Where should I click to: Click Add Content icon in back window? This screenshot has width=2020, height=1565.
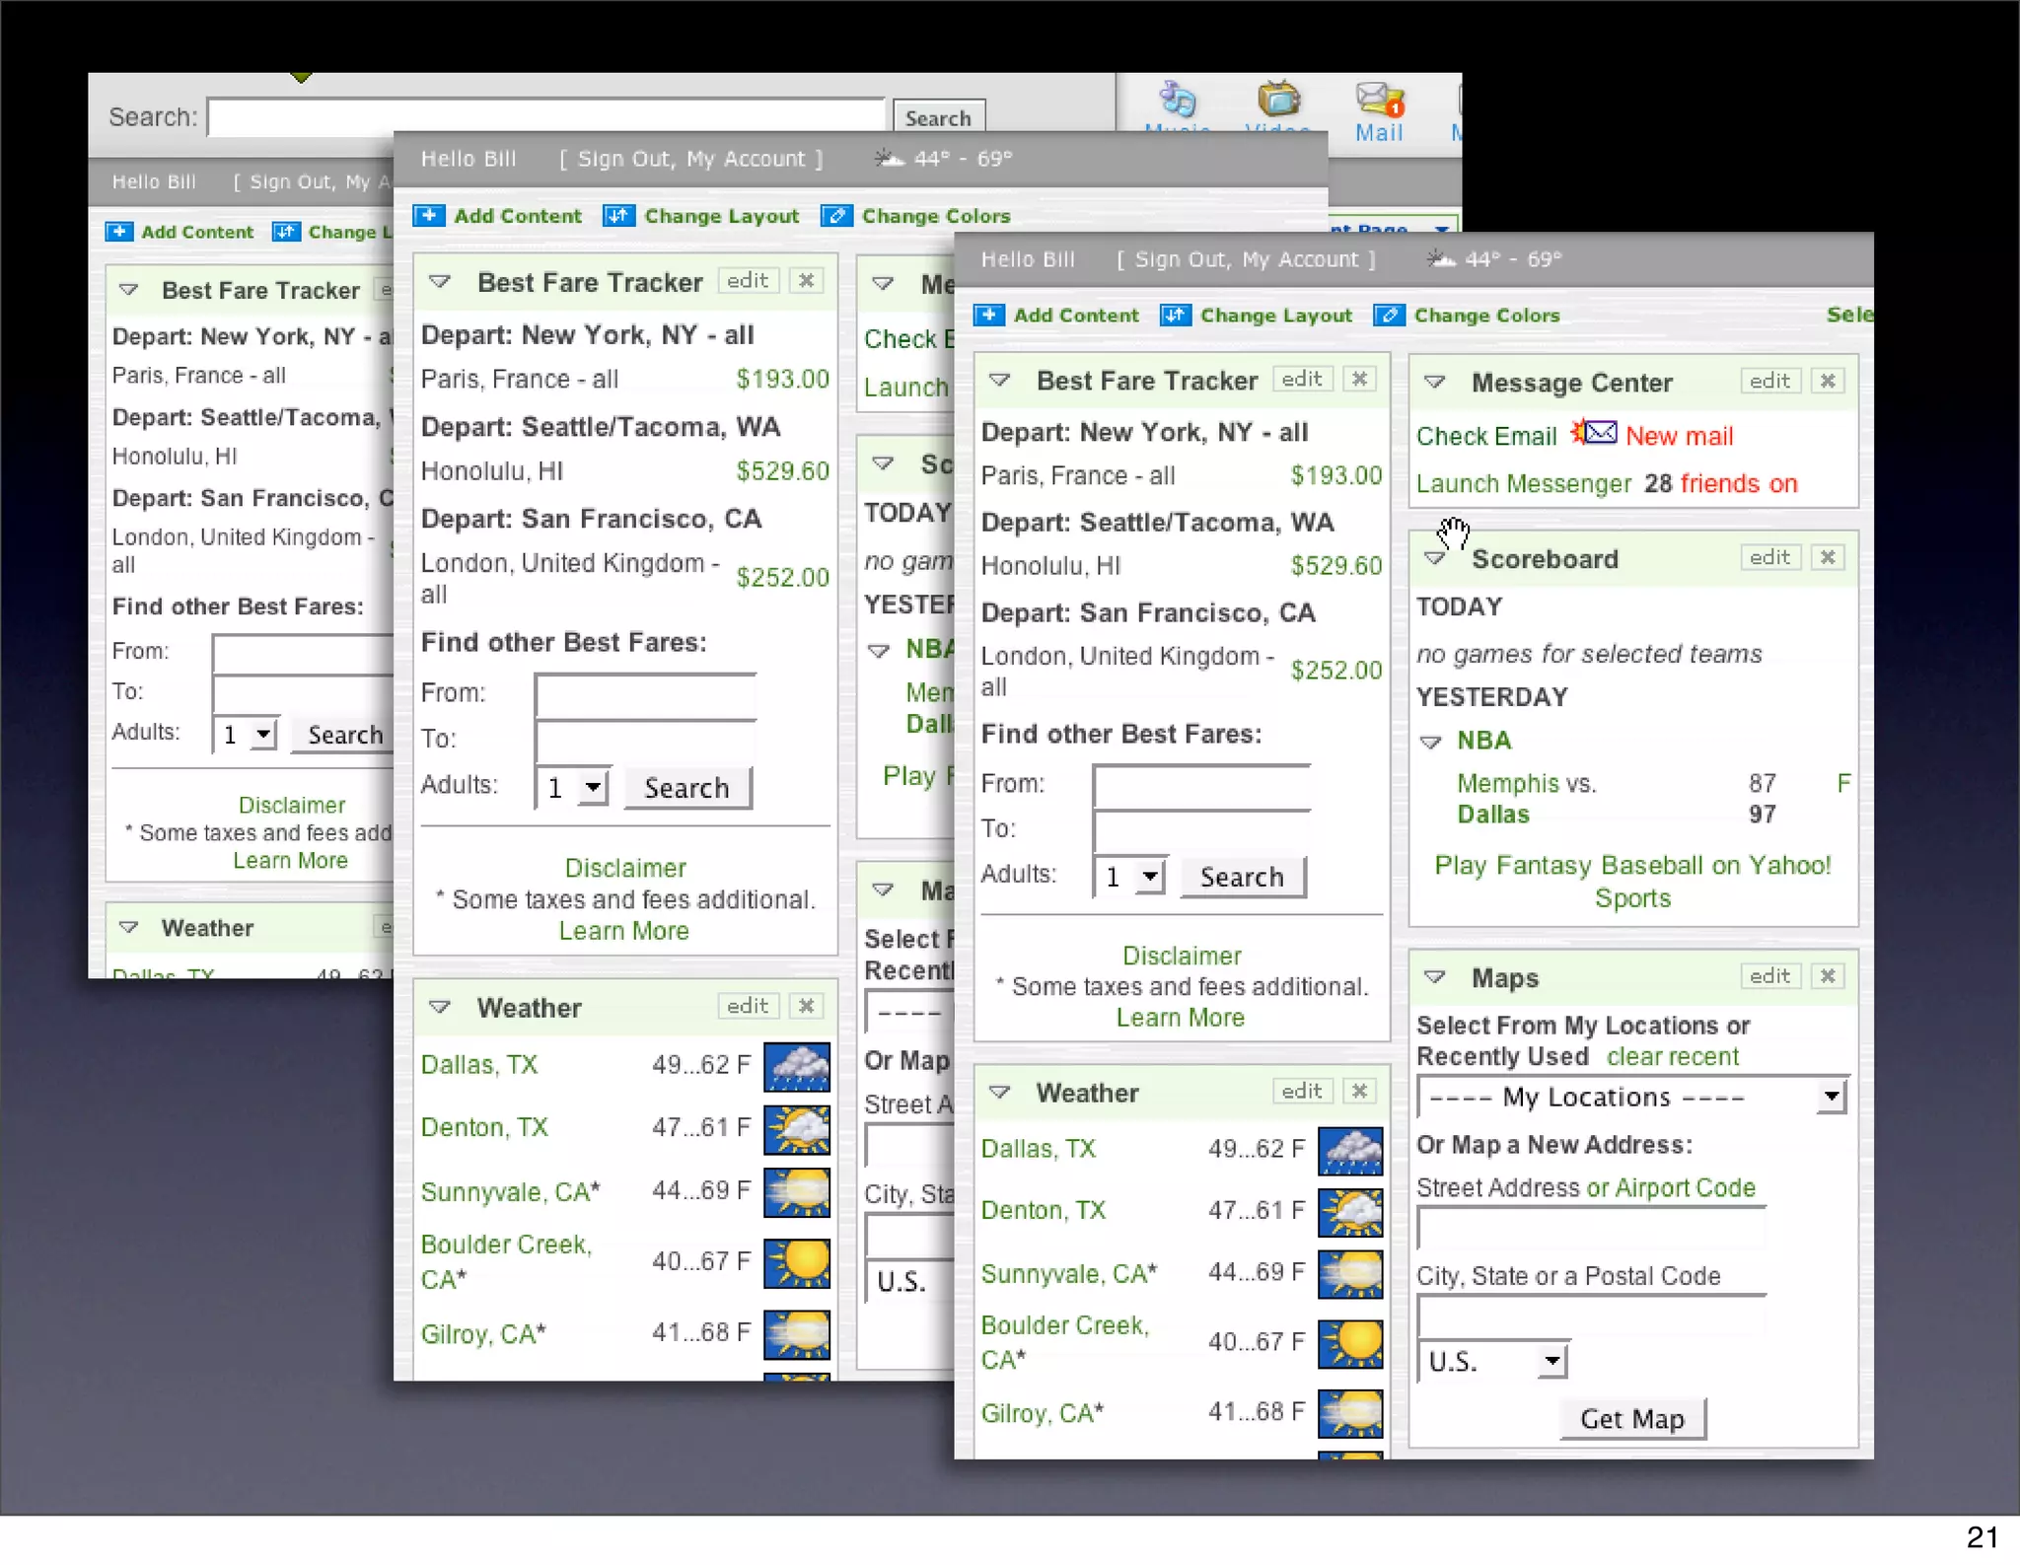(119, 232)
